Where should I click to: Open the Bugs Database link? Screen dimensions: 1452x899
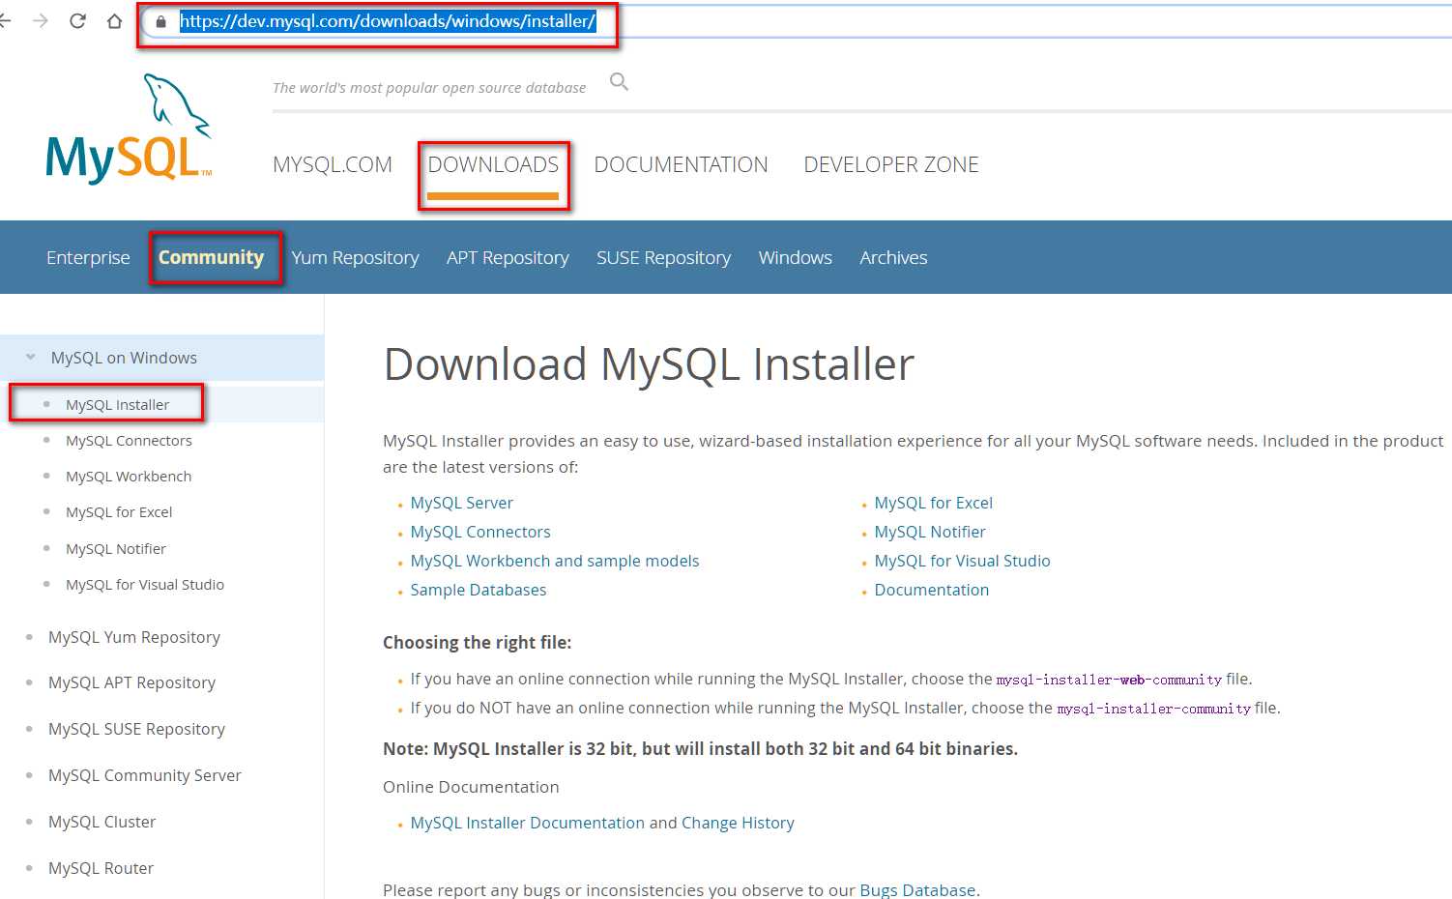917,890
